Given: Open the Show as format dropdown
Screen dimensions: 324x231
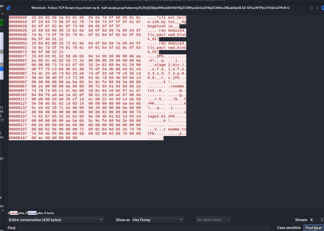Looking at the screenshot, I should coord(158,220).
